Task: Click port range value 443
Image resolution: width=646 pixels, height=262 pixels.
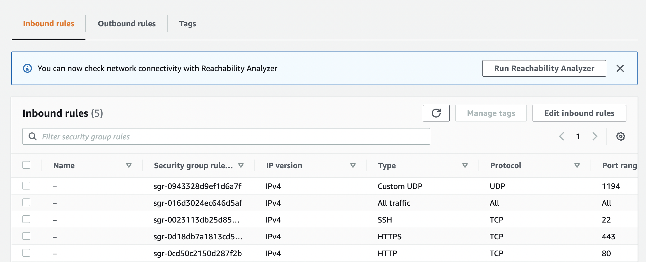Action: [608, 237]
